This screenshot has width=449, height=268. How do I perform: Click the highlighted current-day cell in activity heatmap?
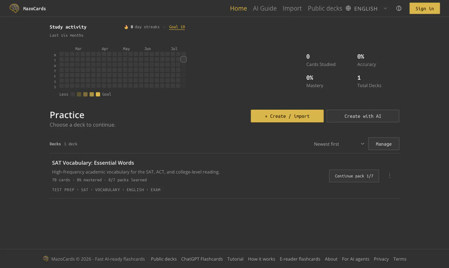183,59
